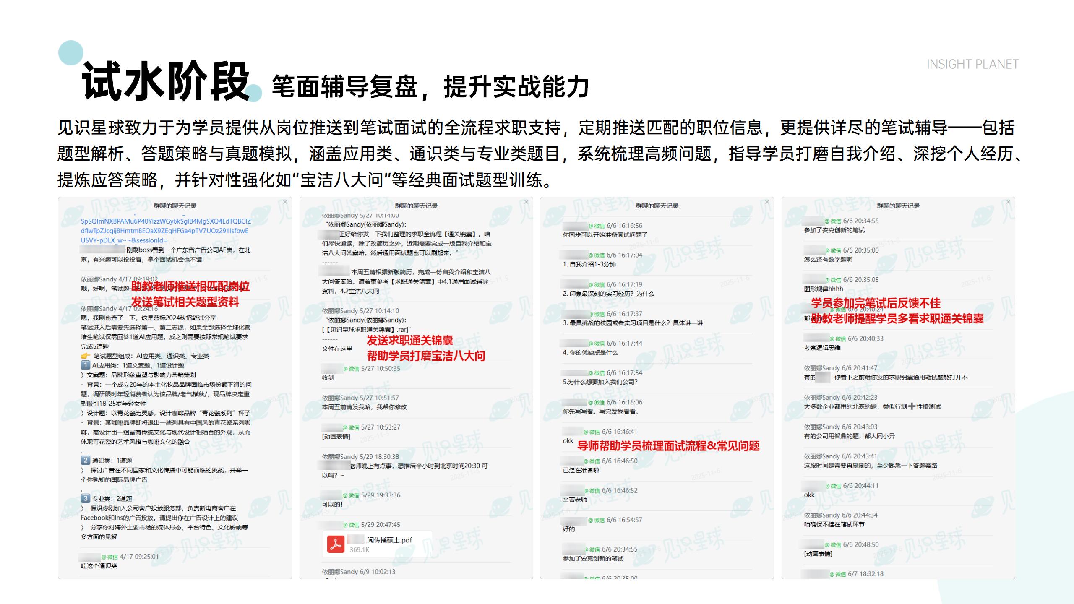The image size is (1074, 604).
Task: Click the red PDF icon in the chat
Action: [336, 544]
